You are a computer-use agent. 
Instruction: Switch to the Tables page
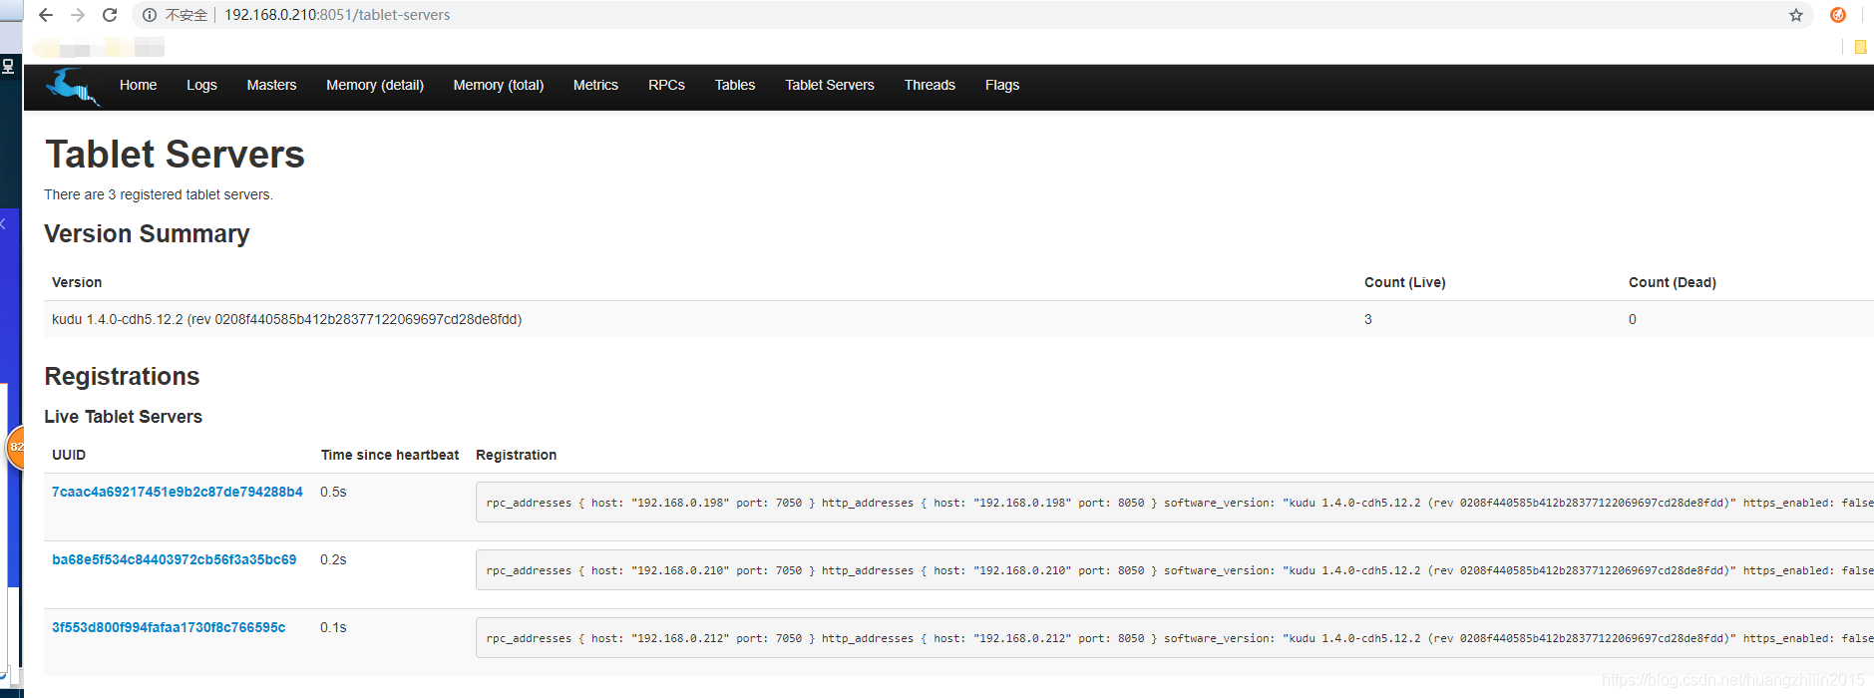click(x=734, y=86)
